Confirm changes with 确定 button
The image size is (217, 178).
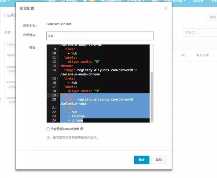142,160
